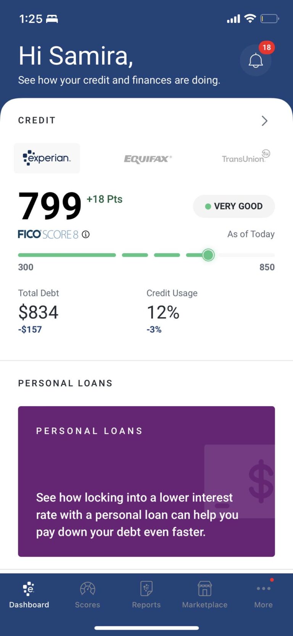Open the PERSONAL LOANS section heading

(65, 383)
